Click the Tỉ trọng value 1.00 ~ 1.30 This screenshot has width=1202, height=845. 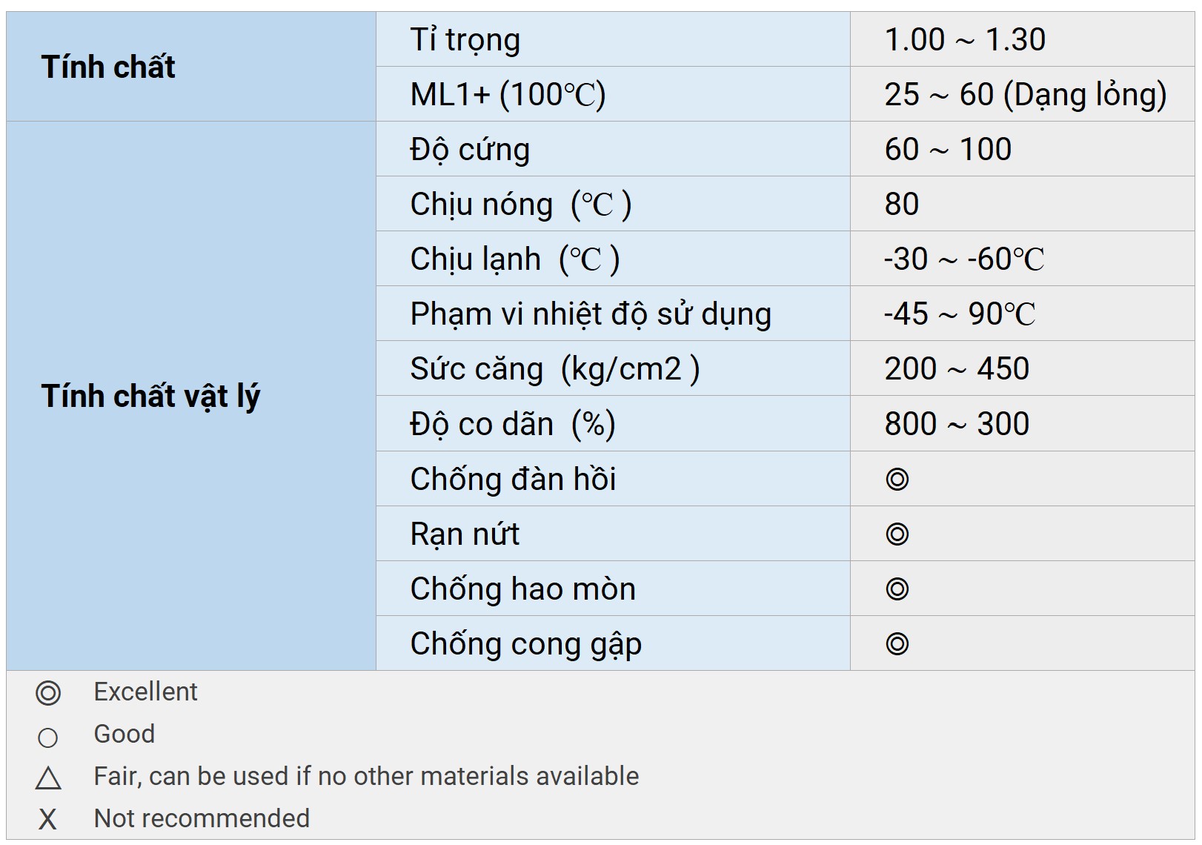(965, 40)
